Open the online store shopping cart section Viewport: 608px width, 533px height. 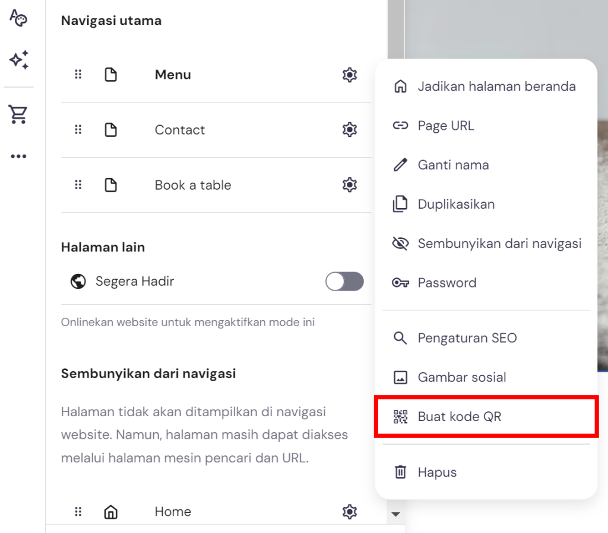point(18,114)
